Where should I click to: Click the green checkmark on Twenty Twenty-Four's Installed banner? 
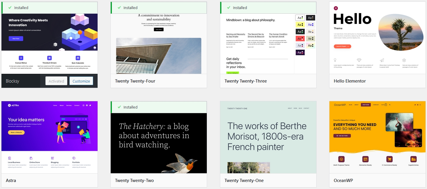119,8
